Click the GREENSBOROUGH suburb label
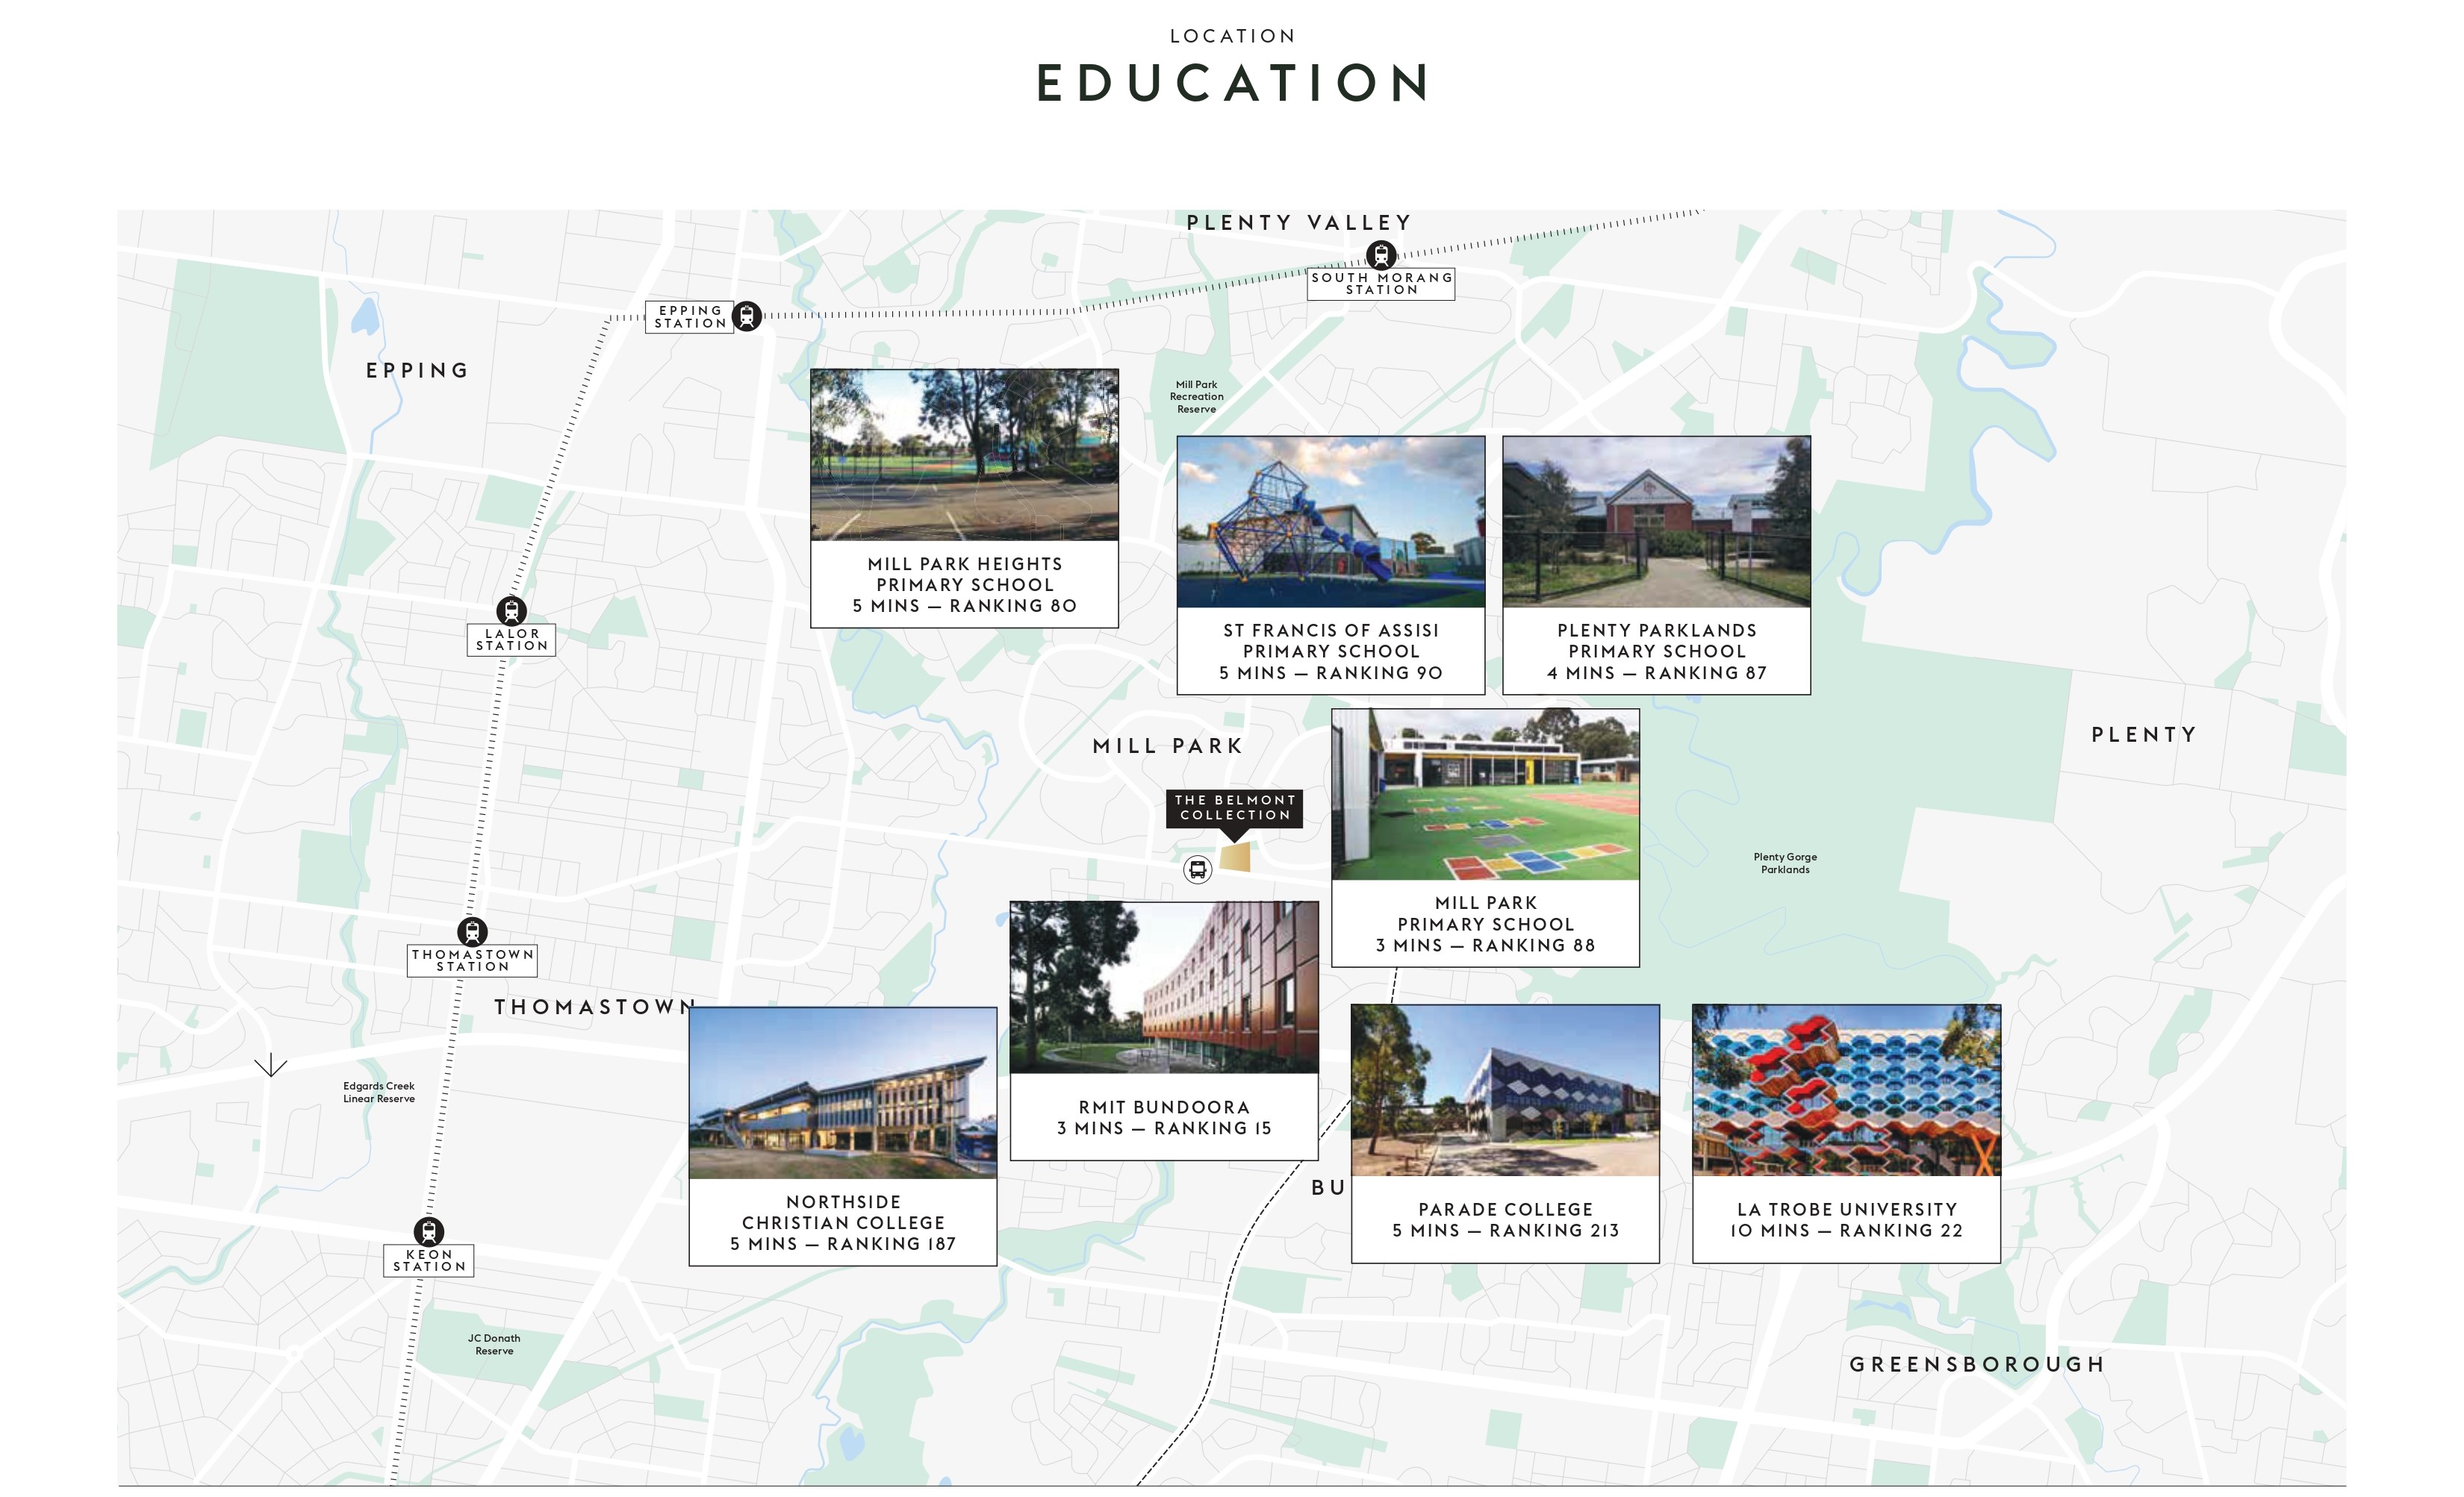Image resolution: width=2464 pixels, height=1497 pixels. point(1977,1364)
